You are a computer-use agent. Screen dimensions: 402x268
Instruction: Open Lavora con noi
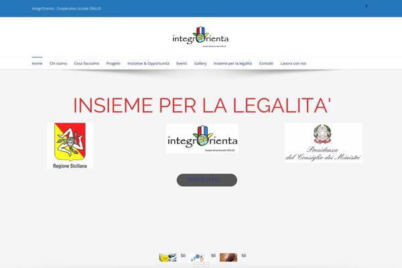tap(293, 64)
